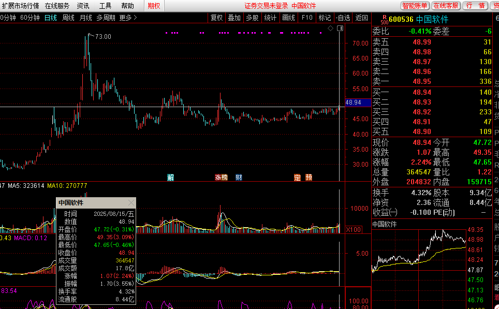The width and height of the screenshot is (499, 309).
Task: Expand the 更多 periods list
Action: pos(128,18)
